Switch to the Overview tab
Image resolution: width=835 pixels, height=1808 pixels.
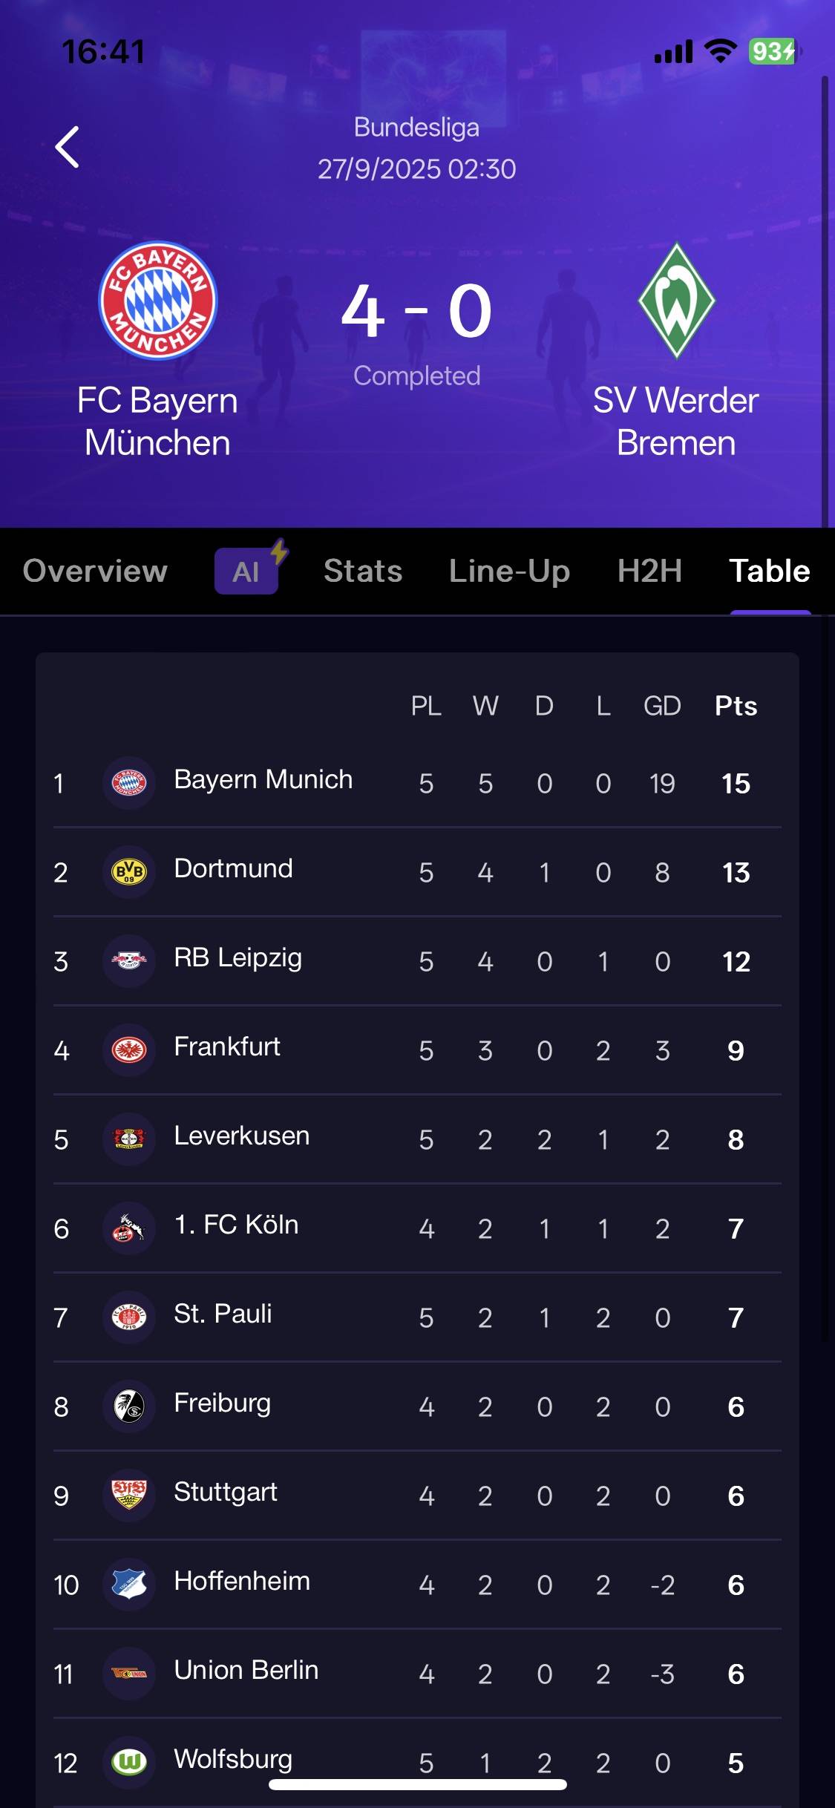pos(95,571)
